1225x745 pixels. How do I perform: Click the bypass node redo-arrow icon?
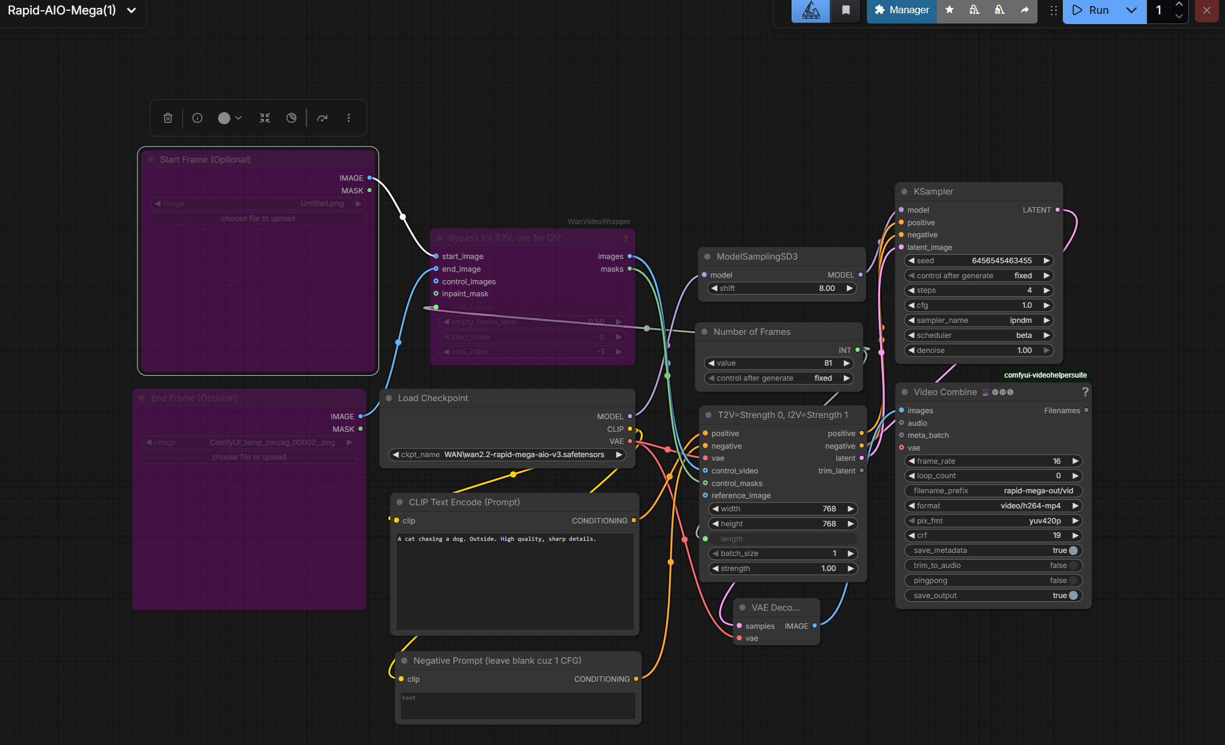(x=323, y=118)
